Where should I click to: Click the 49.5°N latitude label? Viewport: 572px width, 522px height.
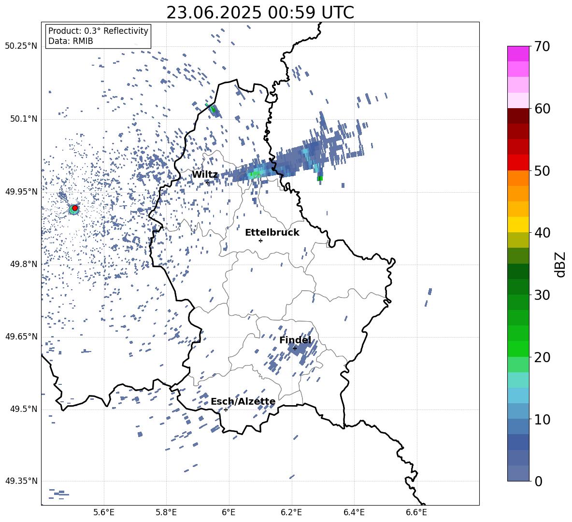coord(23,409)
